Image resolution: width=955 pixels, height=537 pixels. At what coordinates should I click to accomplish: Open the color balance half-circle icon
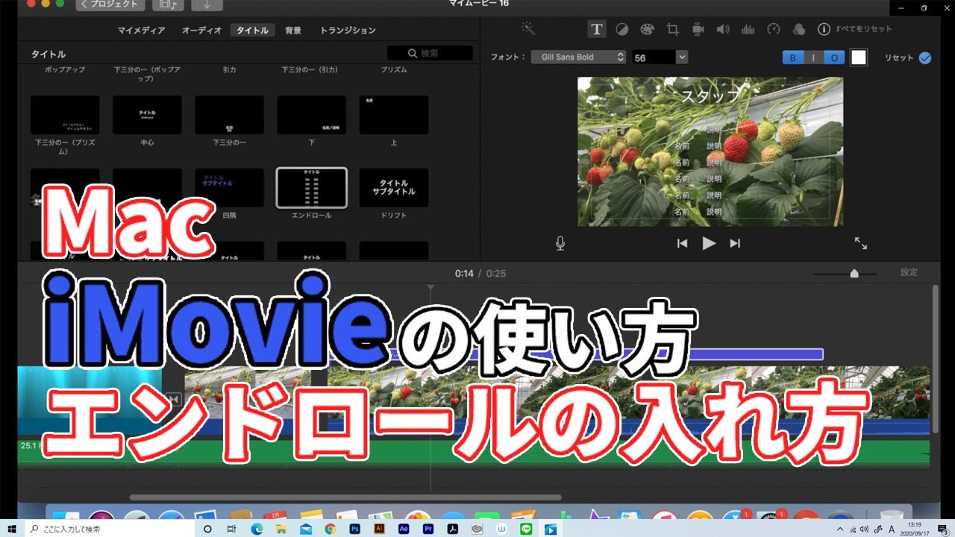(621, 29)
